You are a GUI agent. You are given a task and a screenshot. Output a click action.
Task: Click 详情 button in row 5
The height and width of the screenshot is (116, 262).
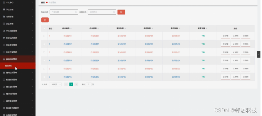226,69
